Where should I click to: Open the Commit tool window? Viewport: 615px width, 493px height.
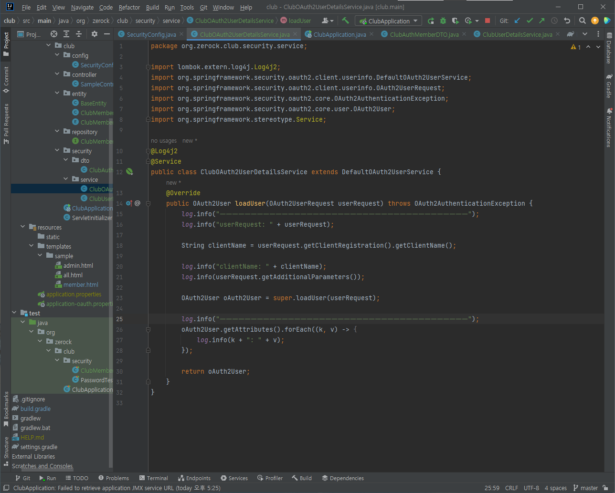coord(6,79)
